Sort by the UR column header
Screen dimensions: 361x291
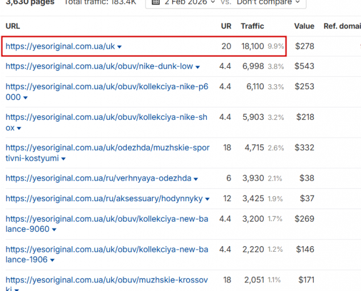[x=226, y=26]
